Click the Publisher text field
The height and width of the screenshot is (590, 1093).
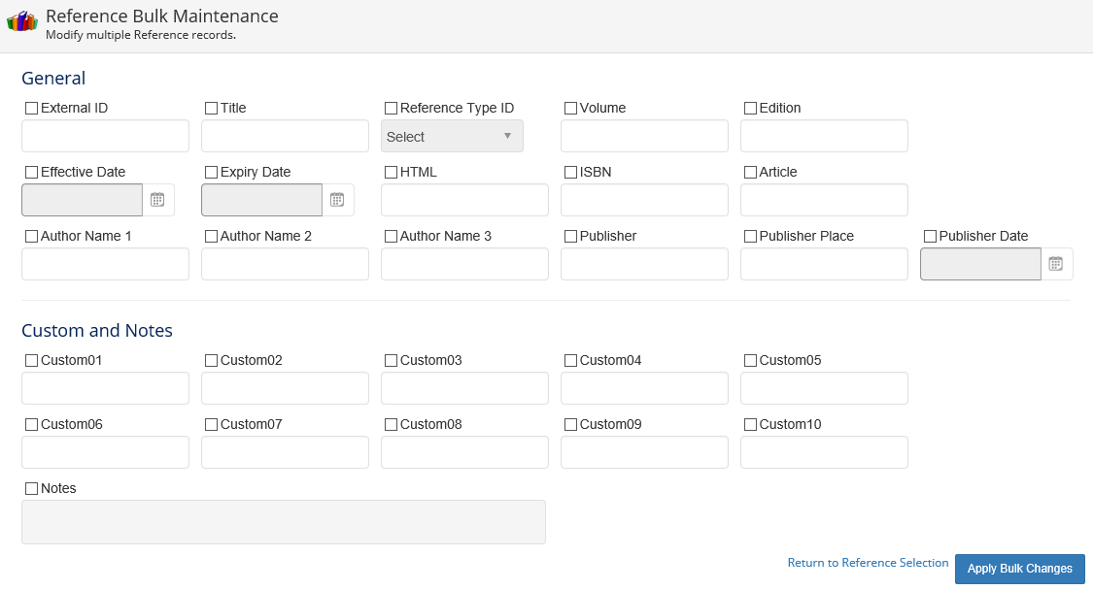click(644, 264)
